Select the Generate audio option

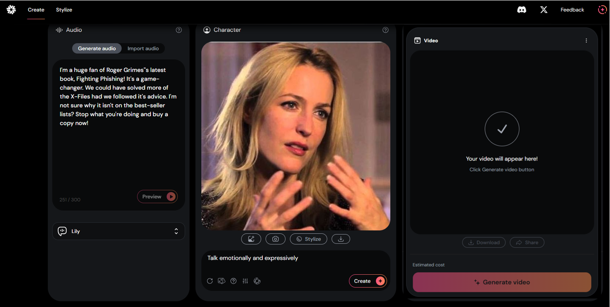click(97, 49)
